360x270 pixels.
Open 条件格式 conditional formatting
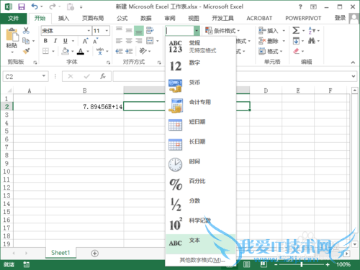click(222, 31)
